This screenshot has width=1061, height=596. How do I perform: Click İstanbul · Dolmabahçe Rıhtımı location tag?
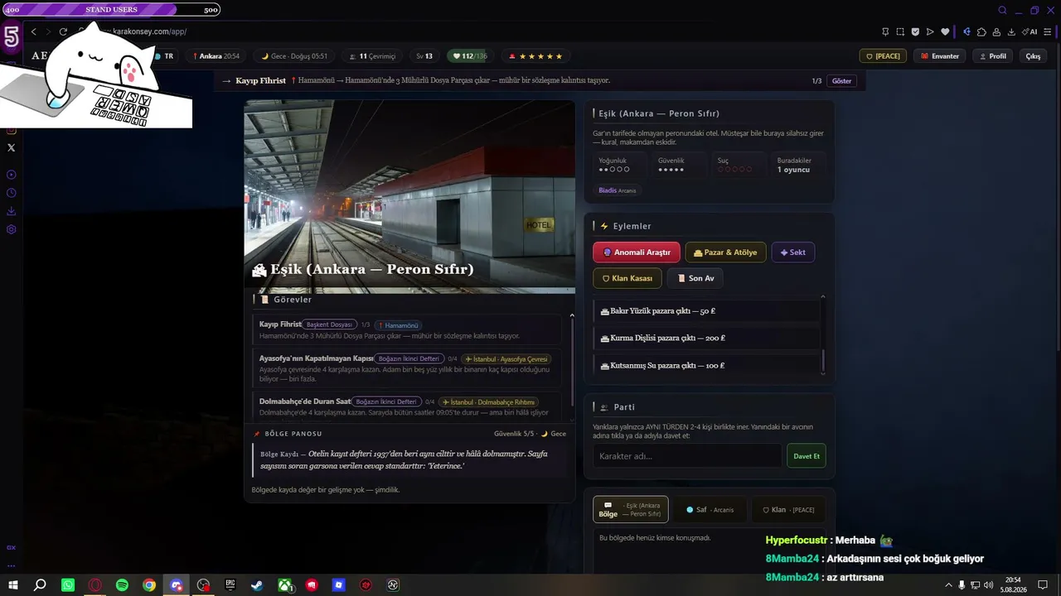click(x=487, y=402)
